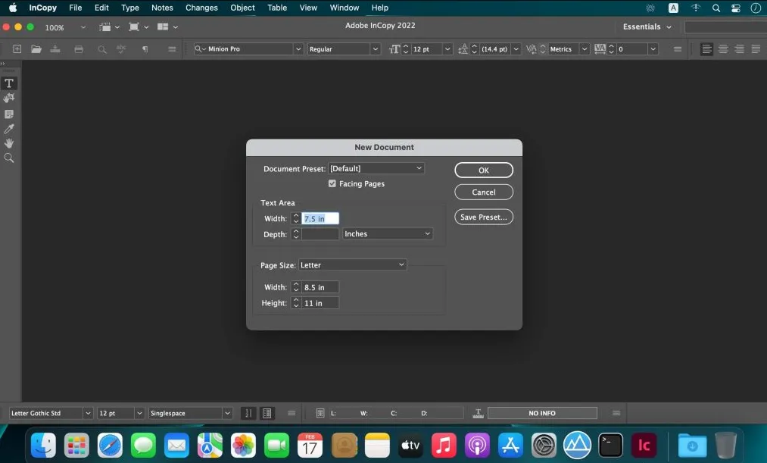Open Safari from the Dock
Viewport: 767px width, 463px height.
110,446
